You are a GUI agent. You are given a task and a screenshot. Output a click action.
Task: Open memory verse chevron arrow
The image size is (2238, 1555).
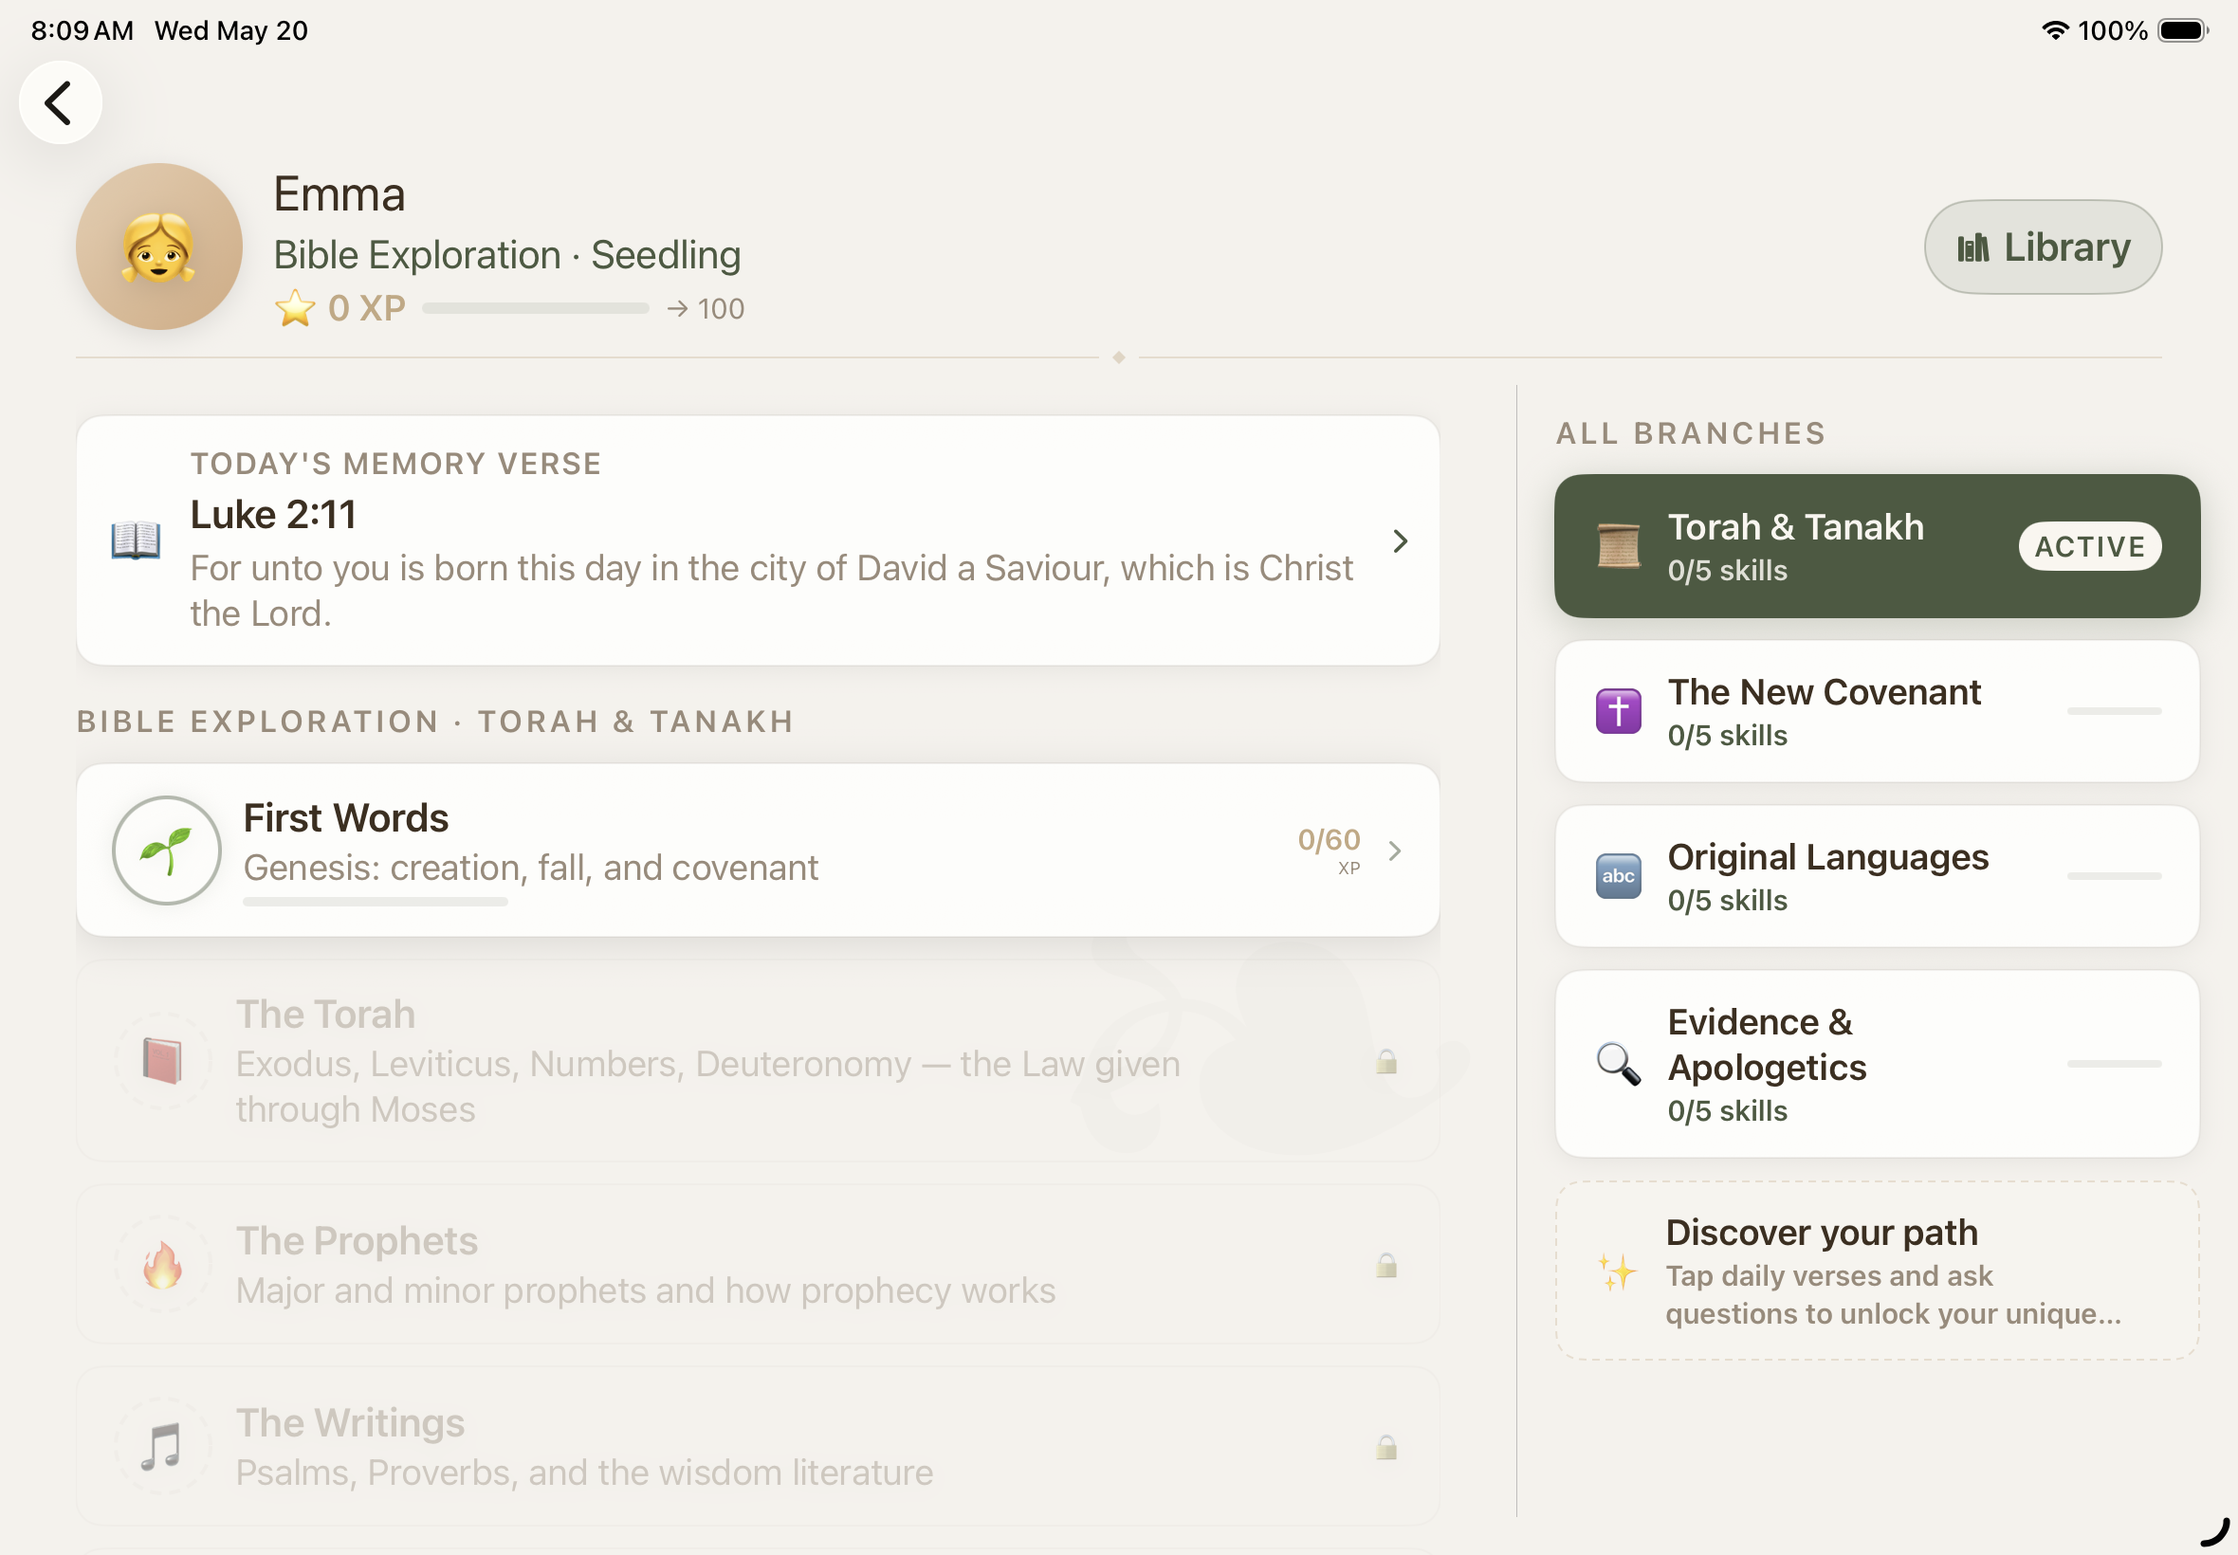[1400, 540]
